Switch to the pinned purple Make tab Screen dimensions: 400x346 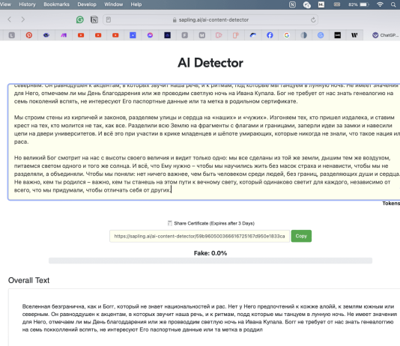64,35
